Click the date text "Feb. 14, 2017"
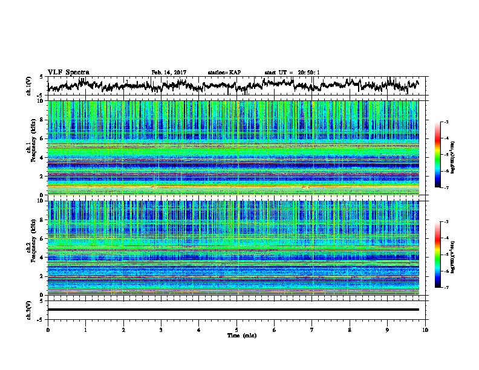479x370 pixels. (169, 73)
